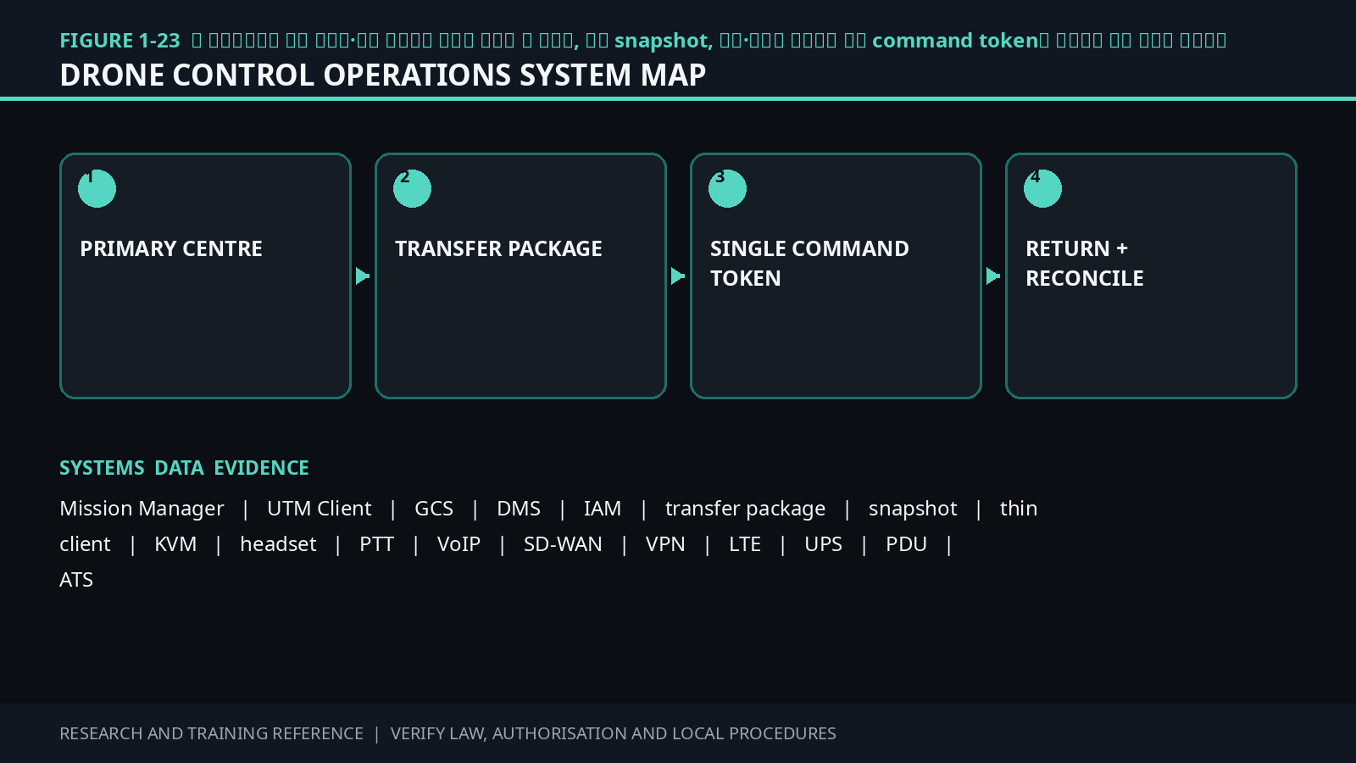Select the TRANSFER PACKAGE card title
The image size is (1356, 763).
pyautogui.click(x=498, y=248)
